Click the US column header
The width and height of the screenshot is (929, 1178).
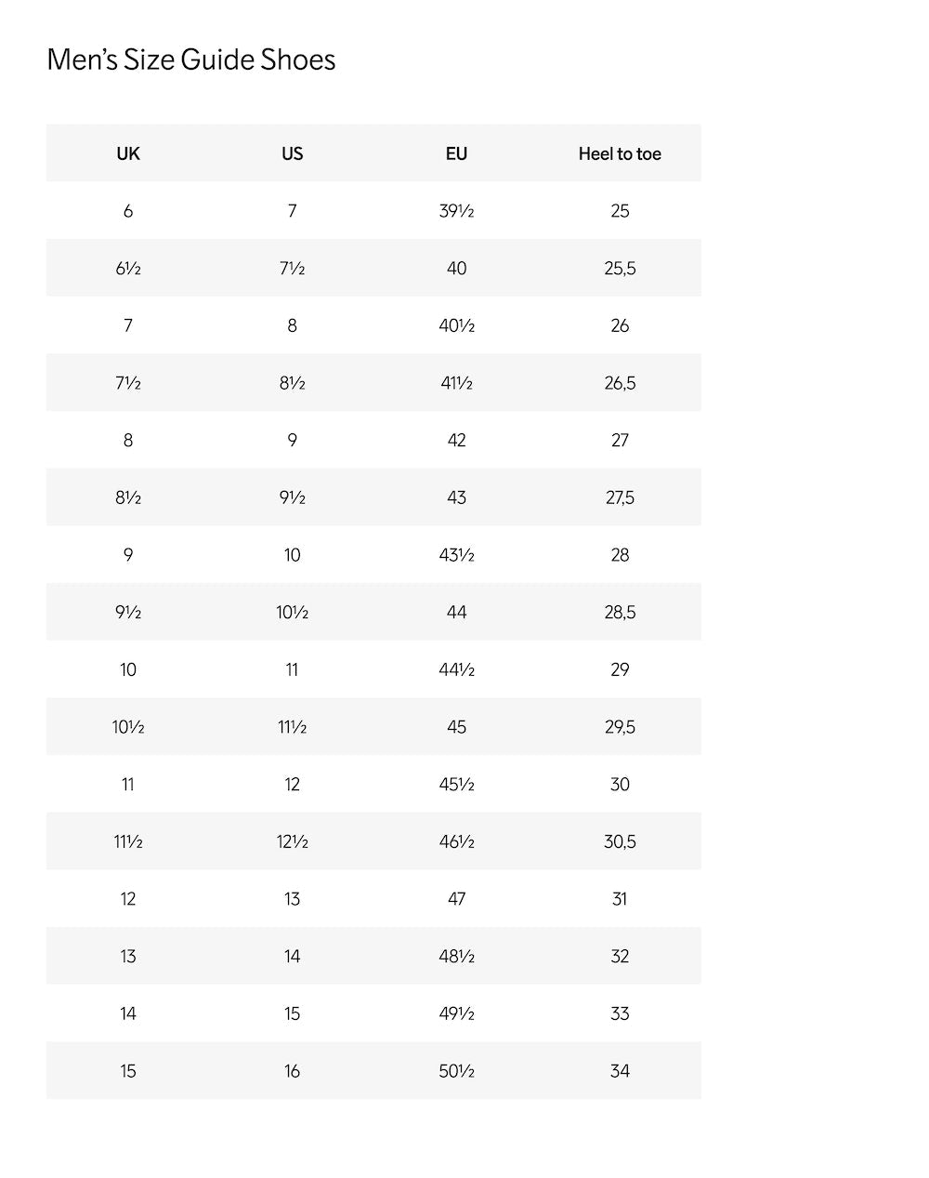pos(292,153)
